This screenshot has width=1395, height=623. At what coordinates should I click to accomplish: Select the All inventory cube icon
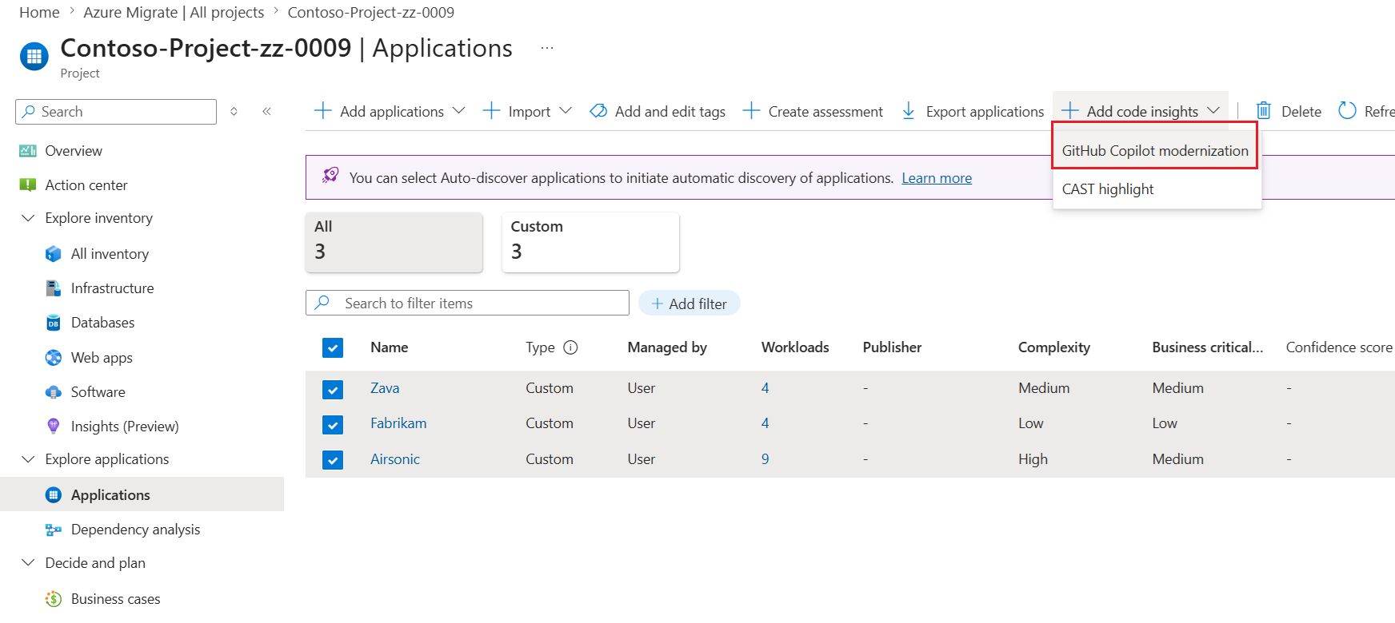(54, 254)
